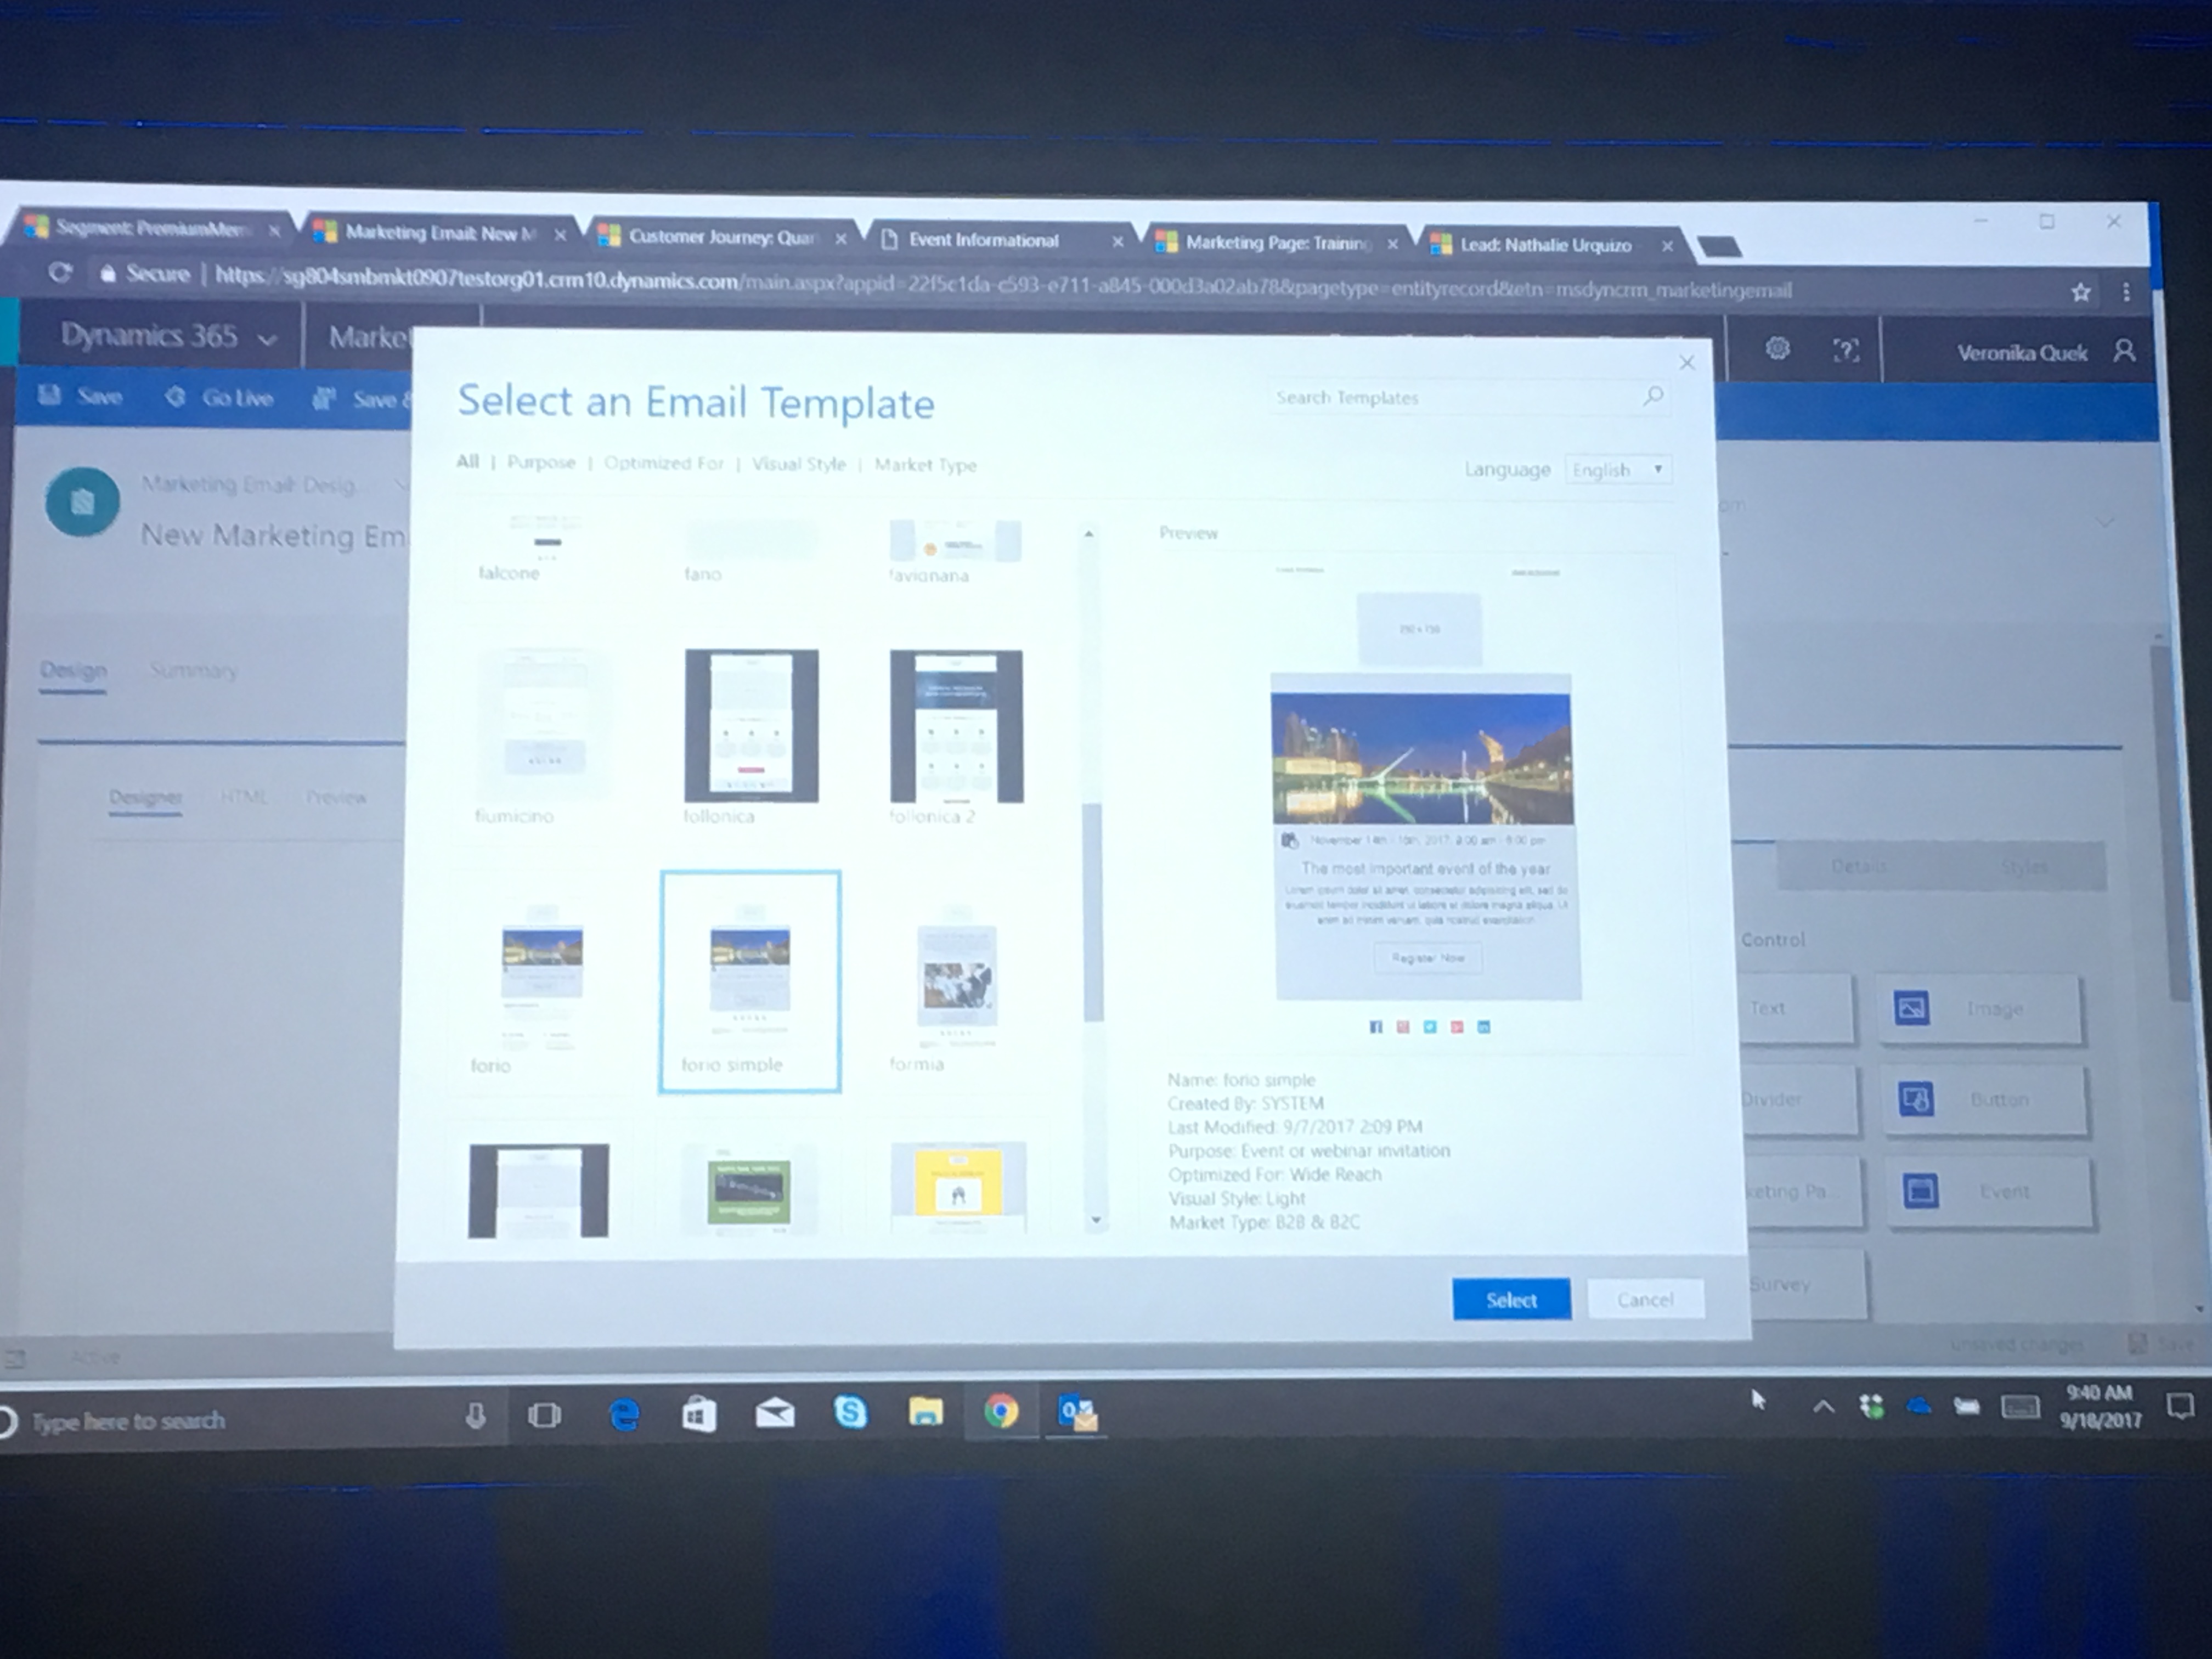The image size is (2212, 1659).
Task: Open Microsoft Edge from the taskbar
Action: click(x=624, y=1414)
